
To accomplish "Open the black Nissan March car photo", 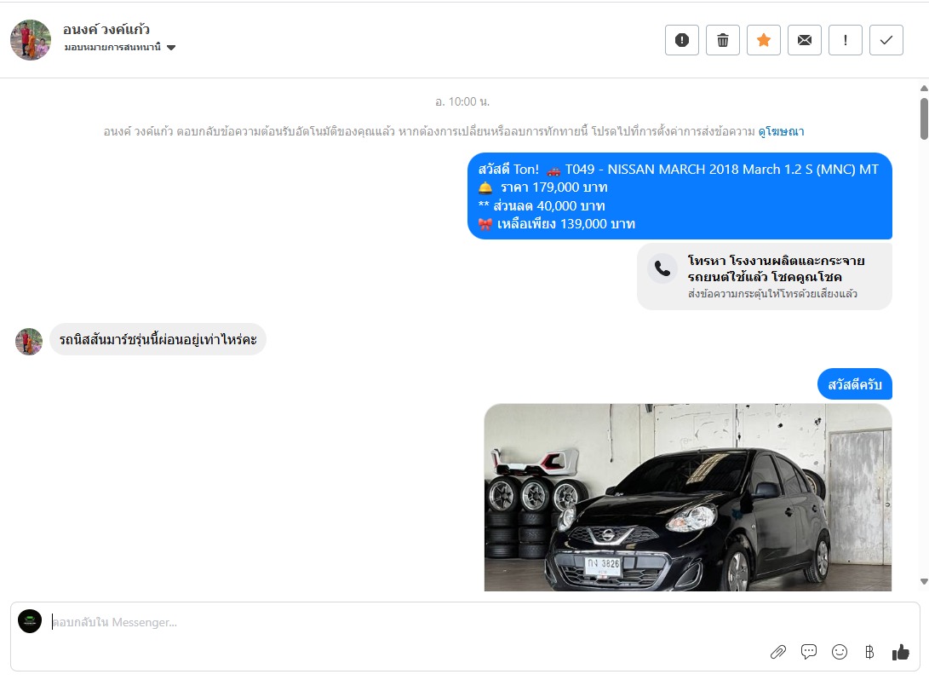I will coord(688,498).
